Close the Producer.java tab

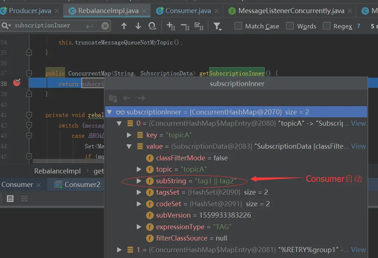click(57, 11)
